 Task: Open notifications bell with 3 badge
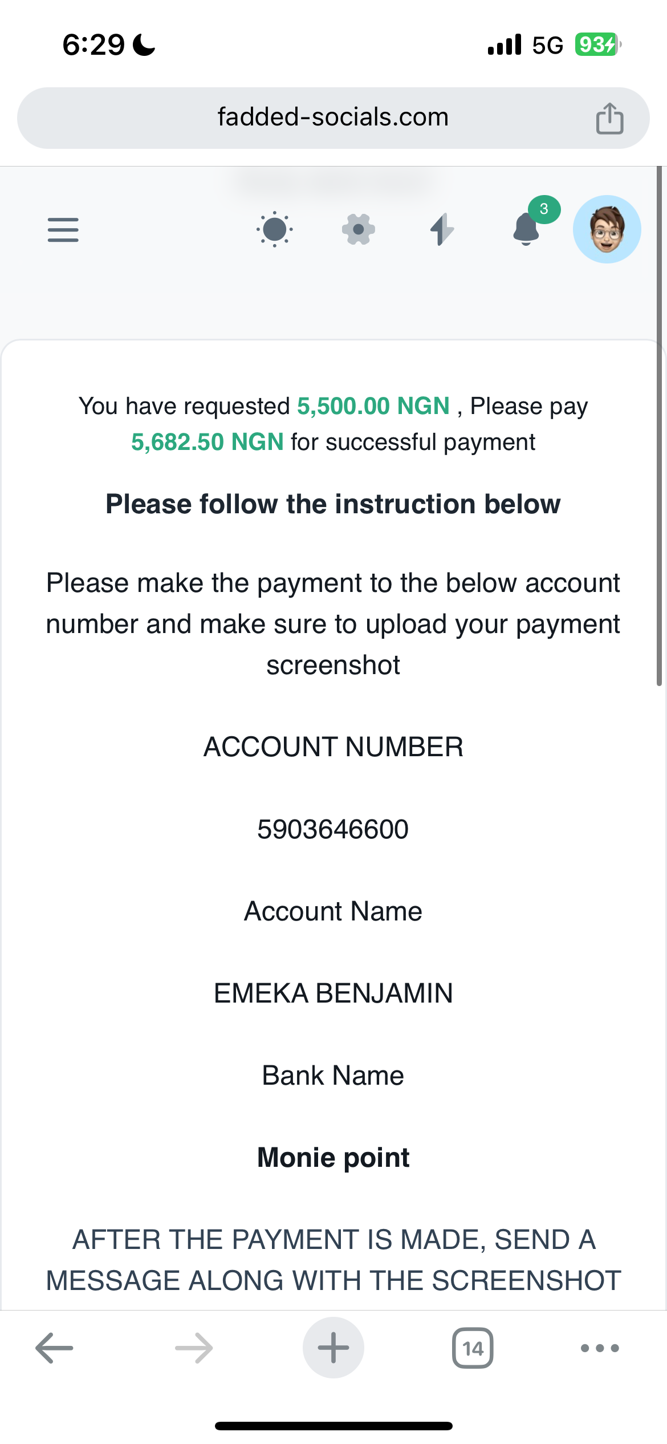[527, 229]
